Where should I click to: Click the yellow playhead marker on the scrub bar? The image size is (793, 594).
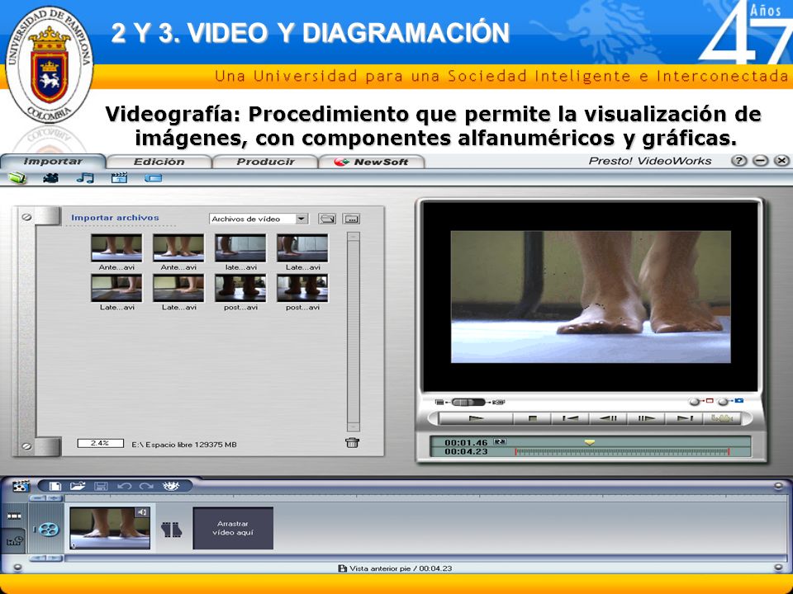click(589, 442)
